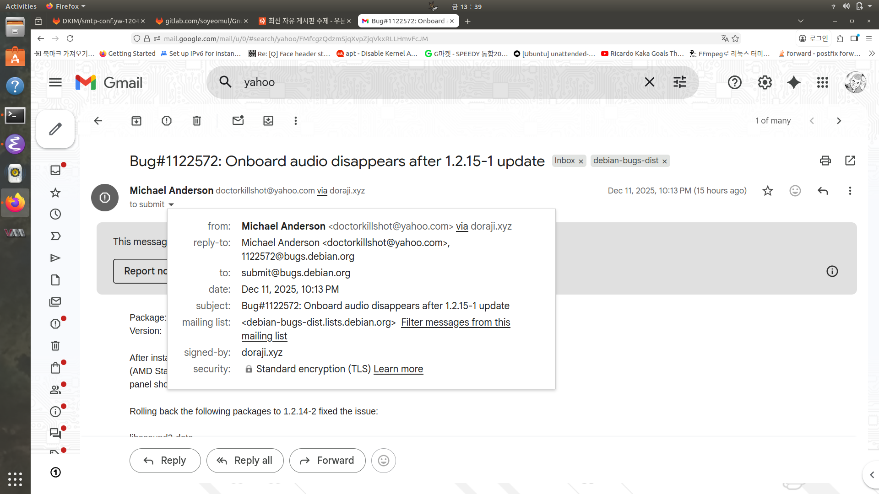This screenshot has height=494, width=879.
Task: Open more message options menu
Action: point(850,191)
